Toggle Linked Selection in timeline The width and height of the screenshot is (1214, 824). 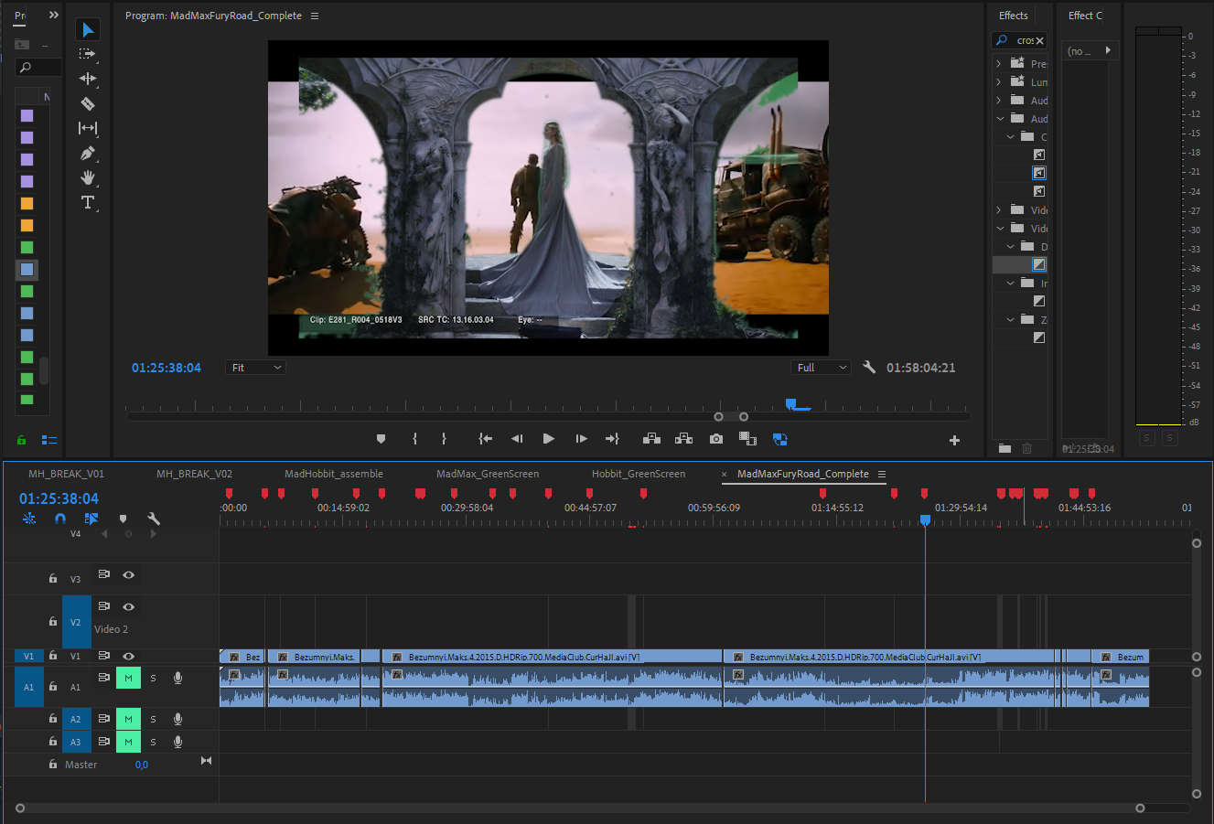pos(91,519)
